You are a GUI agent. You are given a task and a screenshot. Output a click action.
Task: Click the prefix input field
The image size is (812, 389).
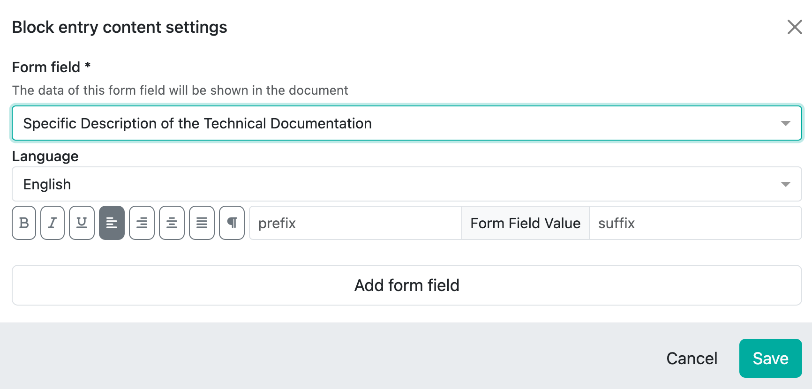[355, 223]
